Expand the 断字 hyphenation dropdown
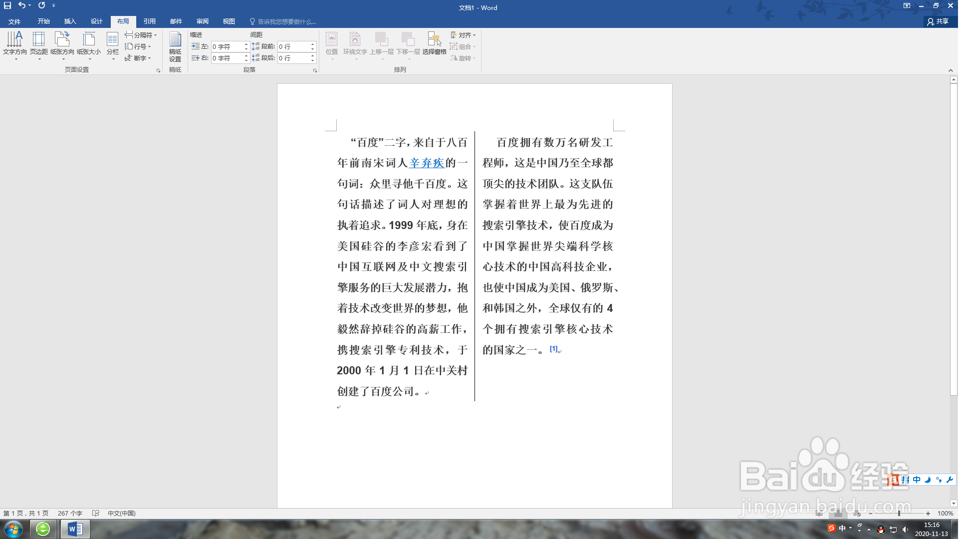The width and height of the screenshot is (963, 539). 138,58
